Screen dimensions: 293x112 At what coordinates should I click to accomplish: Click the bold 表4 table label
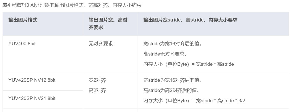(6, 5)
